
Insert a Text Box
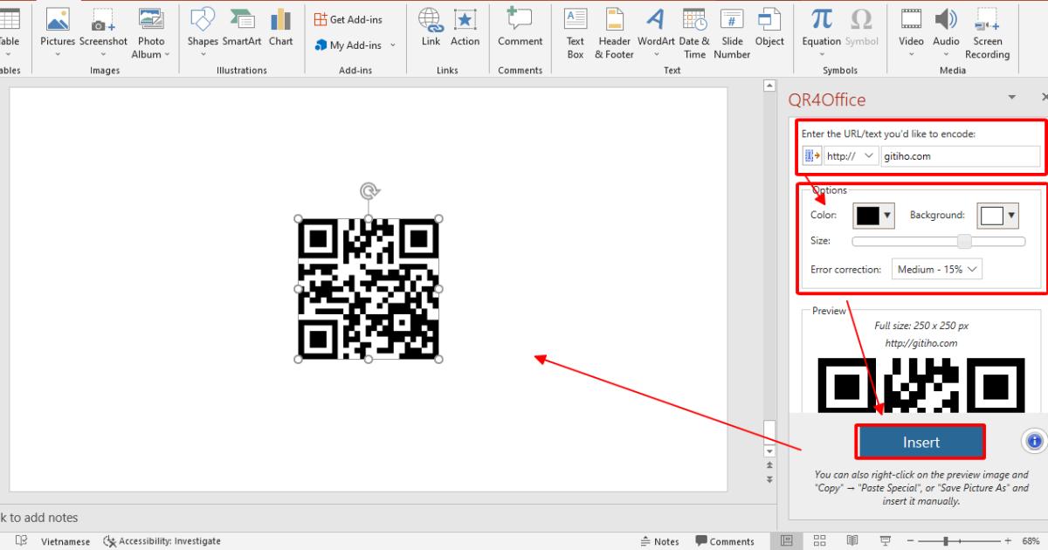point(575,31)
